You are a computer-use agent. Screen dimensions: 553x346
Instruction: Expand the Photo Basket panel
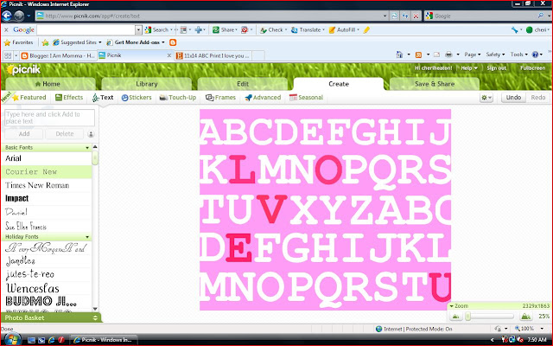(95, 317)
